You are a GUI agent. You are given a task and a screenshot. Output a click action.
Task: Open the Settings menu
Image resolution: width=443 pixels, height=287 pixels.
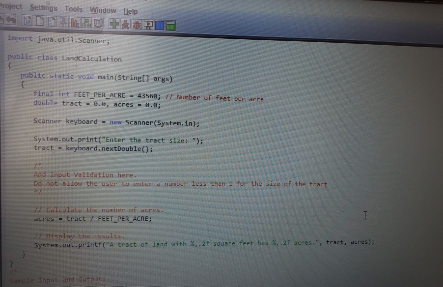tap(43, 8)
